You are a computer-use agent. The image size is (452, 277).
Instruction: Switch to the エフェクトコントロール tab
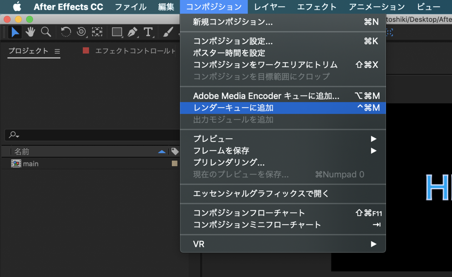pos(135,51)
